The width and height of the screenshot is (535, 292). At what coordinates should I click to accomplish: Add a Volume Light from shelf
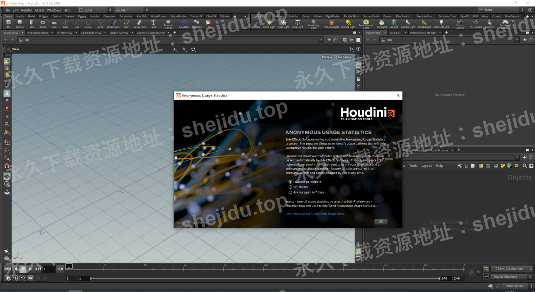331,24
